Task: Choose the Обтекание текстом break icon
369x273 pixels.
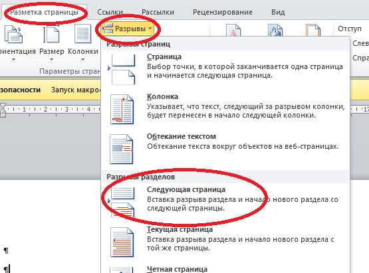Action: (122, 149)
